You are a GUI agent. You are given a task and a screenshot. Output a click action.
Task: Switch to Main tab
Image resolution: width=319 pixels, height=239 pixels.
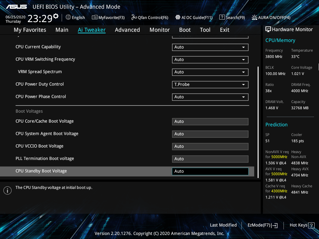[62, 30]
